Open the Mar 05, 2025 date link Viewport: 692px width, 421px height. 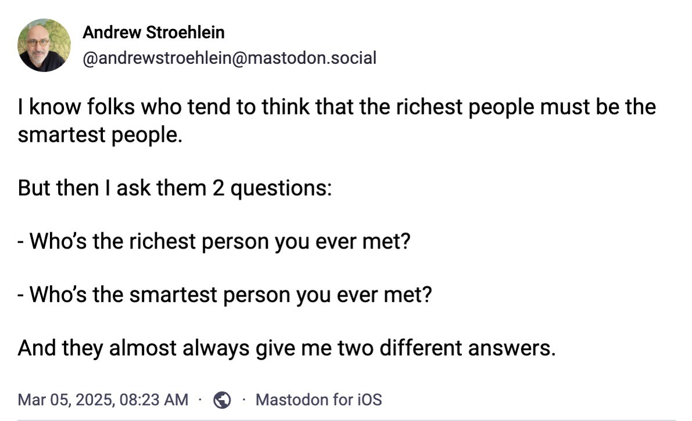(69, 400)
